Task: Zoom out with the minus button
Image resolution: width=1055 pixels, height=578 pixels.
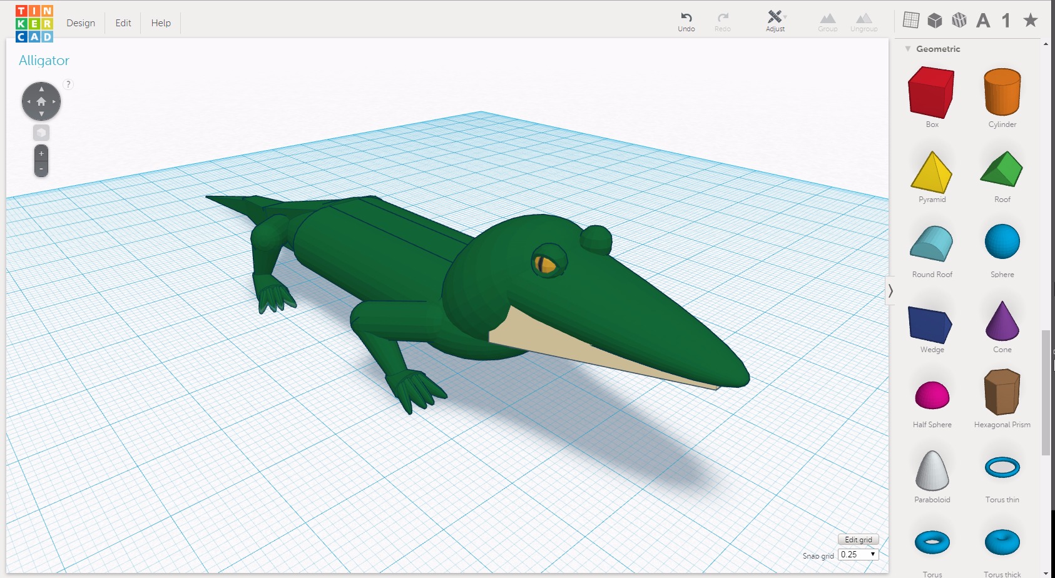Action: 41,169
